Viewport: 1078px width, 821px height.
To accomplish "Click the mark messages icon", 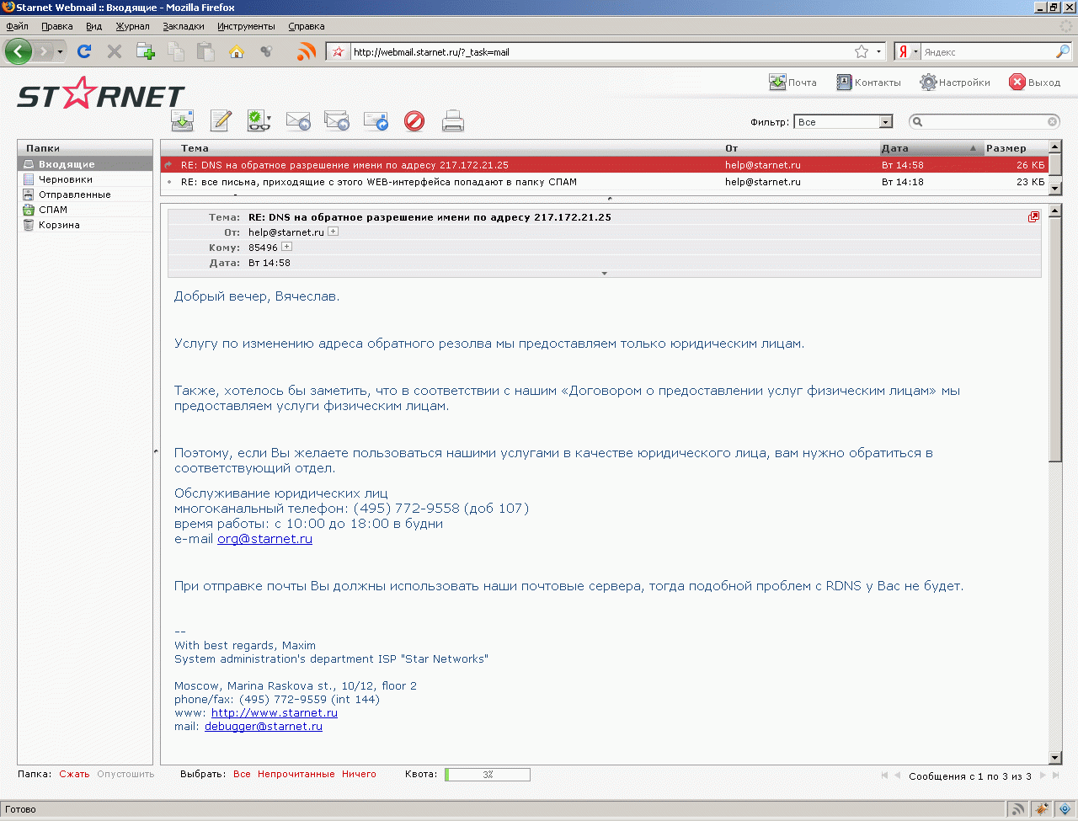I will click(x=259, y=121).
